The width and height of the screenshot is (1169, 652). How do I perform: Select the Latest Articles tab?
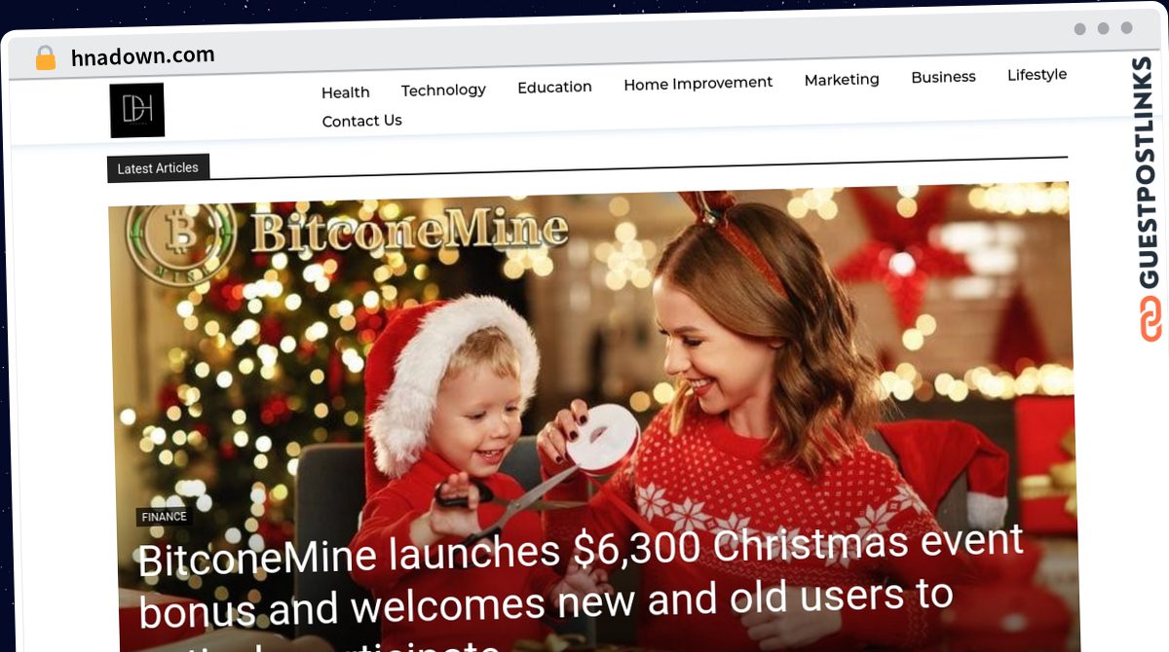pos(158,168)
